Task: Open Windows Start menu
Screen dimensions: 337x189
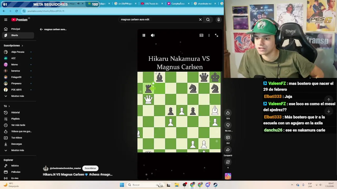Action: [122, 185]
